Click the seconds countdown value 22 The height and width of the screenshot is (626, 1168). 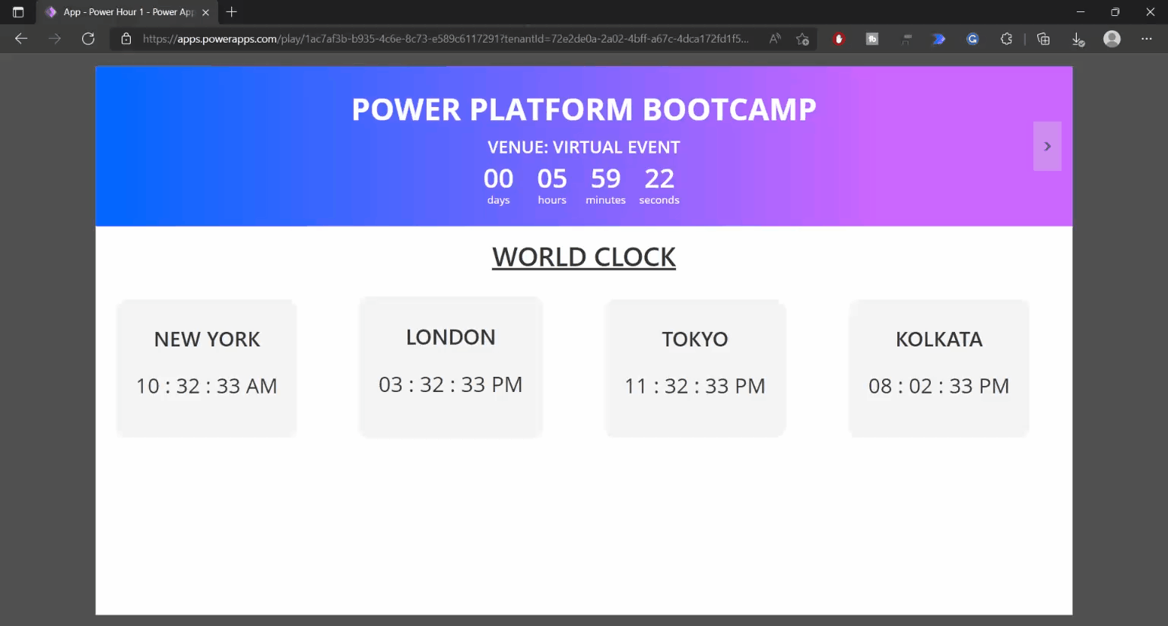659,179
